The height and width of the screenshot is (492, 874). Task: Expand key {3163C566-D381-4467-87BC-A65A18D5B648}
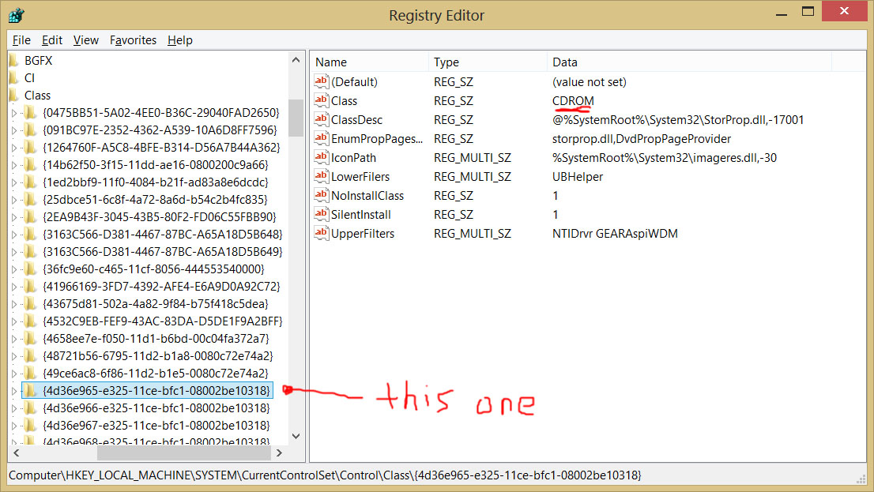click(x=14, y=235)
